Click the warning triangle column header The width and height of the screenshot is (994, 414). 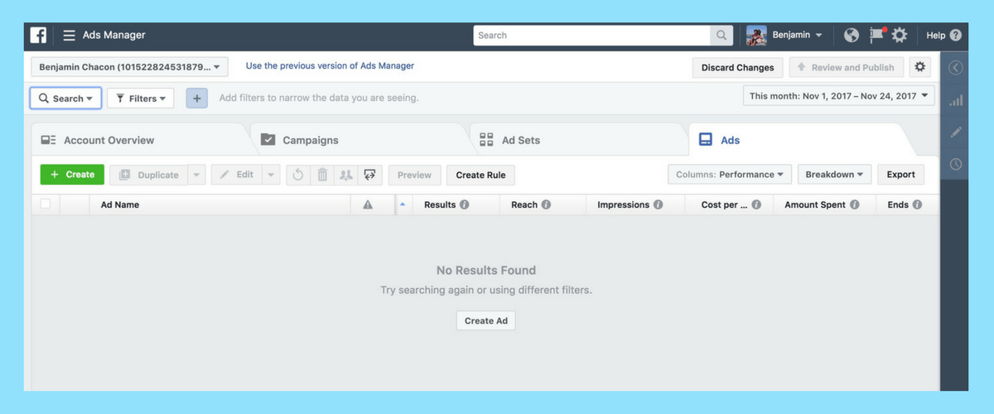368,205
